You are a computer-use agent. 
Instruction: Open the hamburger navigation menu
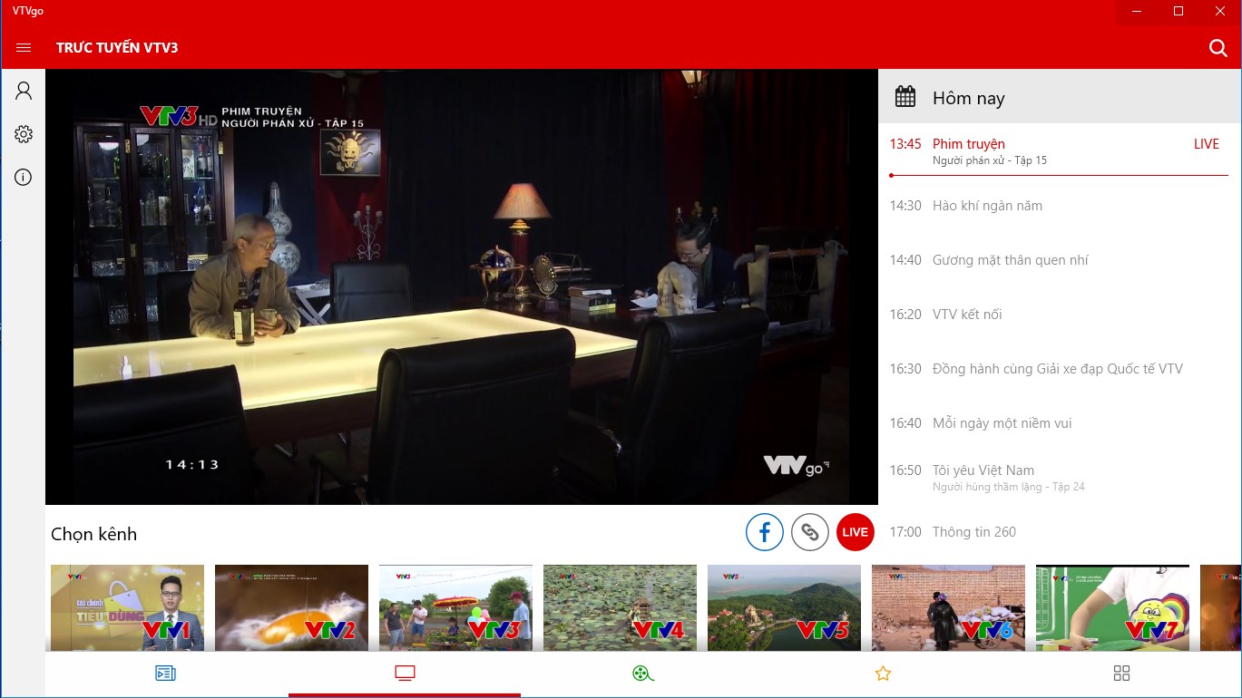24,47
